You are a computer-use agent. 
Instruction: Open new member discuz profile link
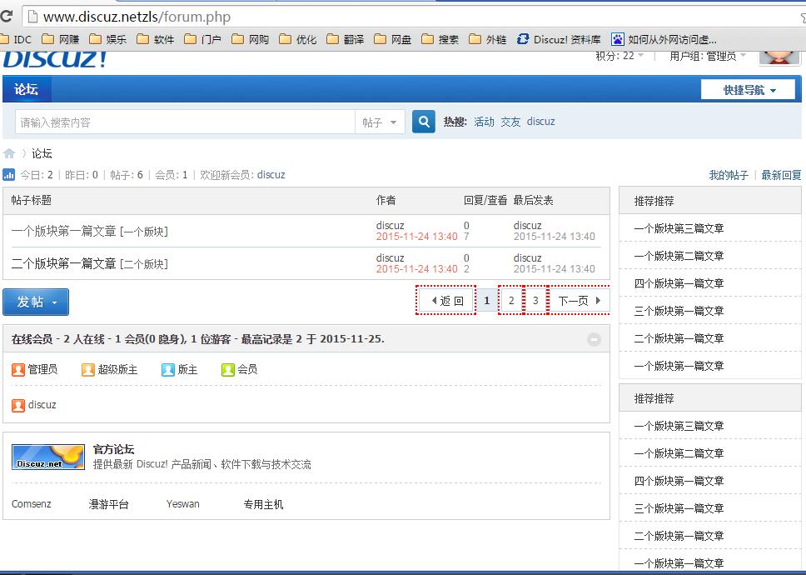point(271,175)
